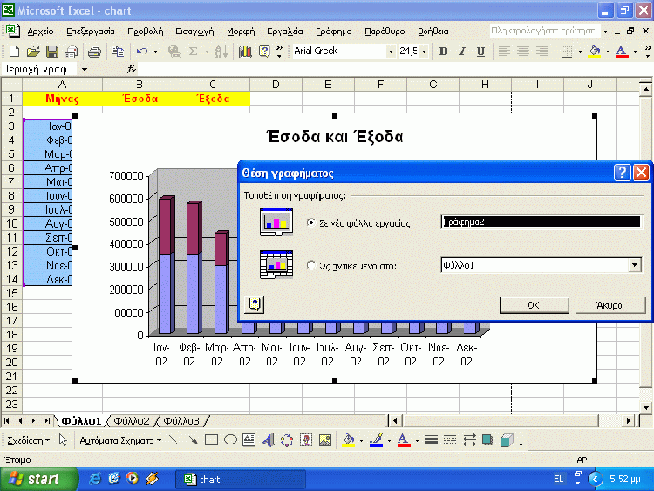Open the Chart Wizard icon
Screen dimensions: 654x491
coord(245,51)
